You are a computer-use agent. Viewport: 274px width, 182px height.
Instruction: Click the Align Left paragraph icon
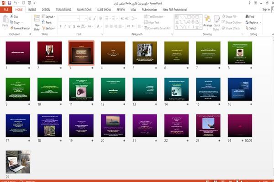107,26
